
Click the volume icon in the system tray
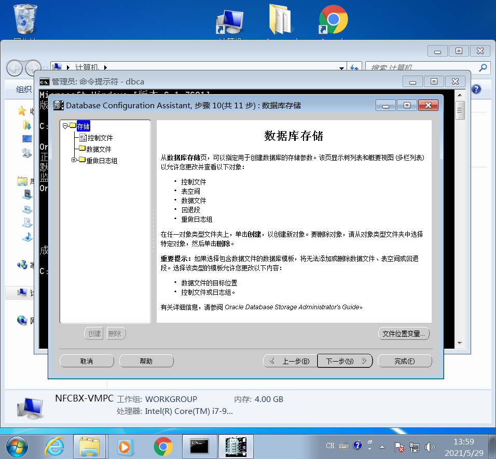[x=430, y=446]
